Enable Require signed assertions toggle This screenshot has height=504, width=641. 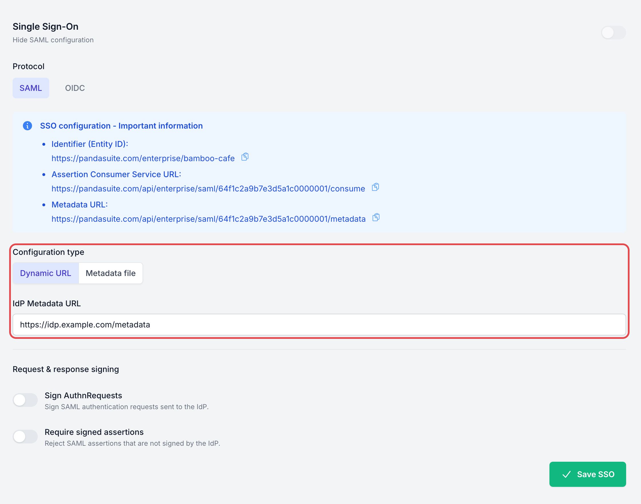click(x=25, y=437)
